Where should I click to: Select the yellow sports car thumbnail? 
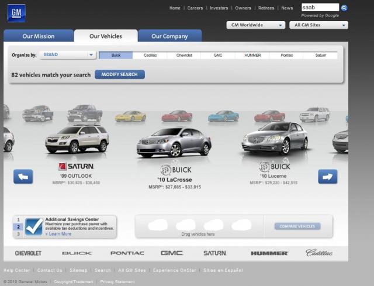point(130,116)
